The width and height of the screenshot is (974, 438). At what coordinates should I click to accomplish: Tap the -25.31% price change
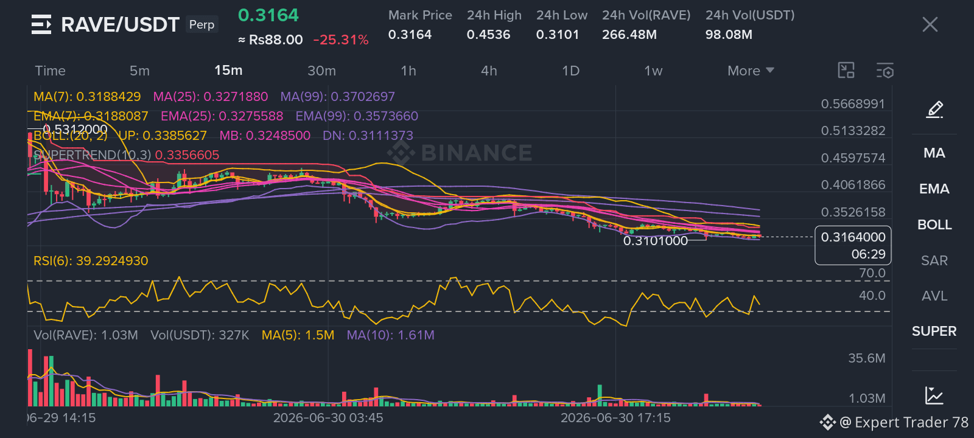tap(341, 40)
